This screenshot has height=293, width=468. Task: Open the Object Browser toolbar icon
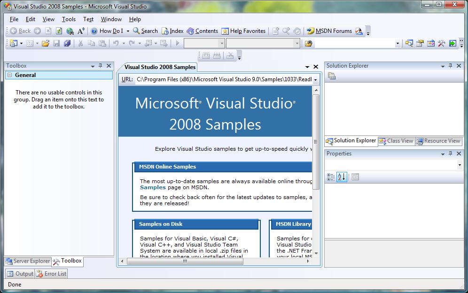tap(431, 44)
